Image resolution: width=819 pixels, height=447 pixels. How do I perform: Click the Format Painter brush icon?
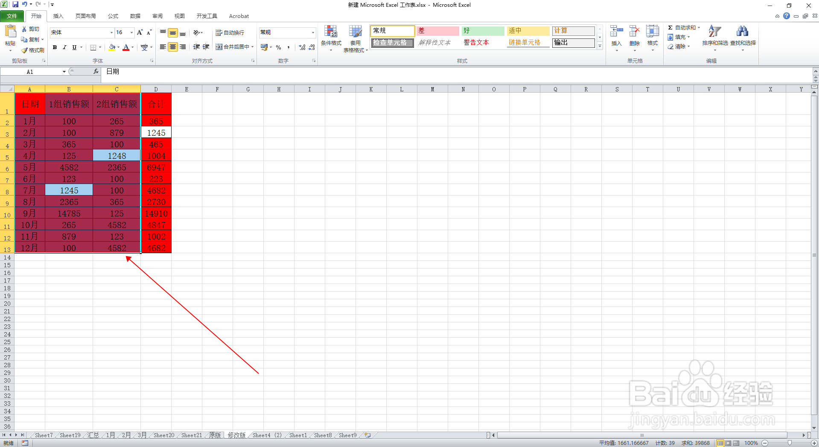(x=24, y=50)
